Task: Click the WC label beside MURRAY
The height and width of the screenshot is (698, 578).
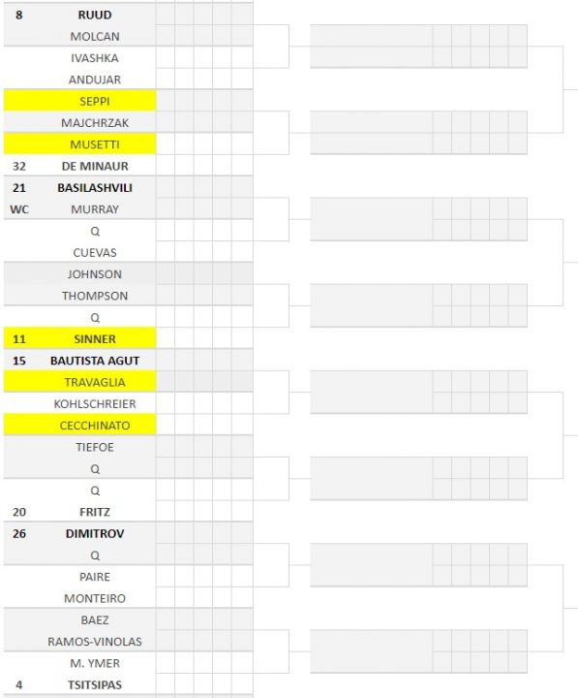Action: (x=19, y=209)
